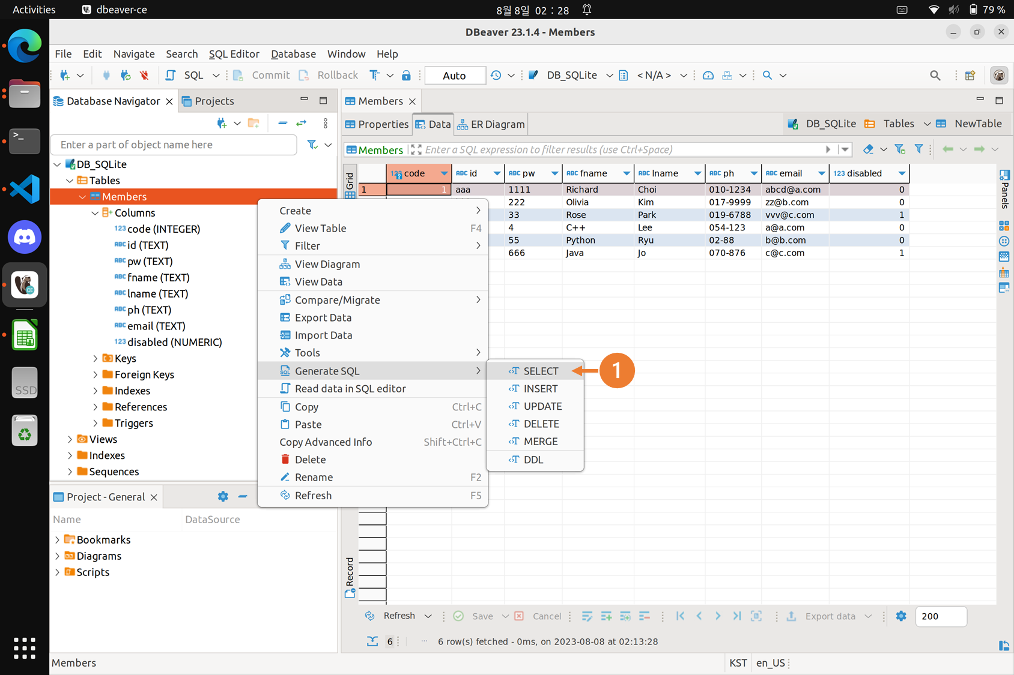Click the Project General settings gear

coord(223,496)
